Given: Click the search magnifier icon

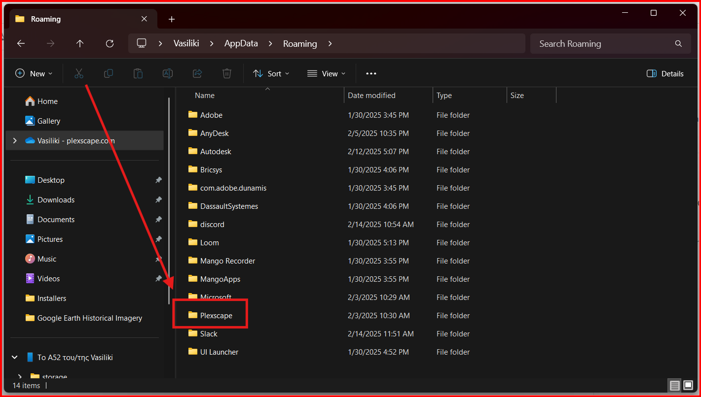Looking at the screenshot, I should point(679,44).
